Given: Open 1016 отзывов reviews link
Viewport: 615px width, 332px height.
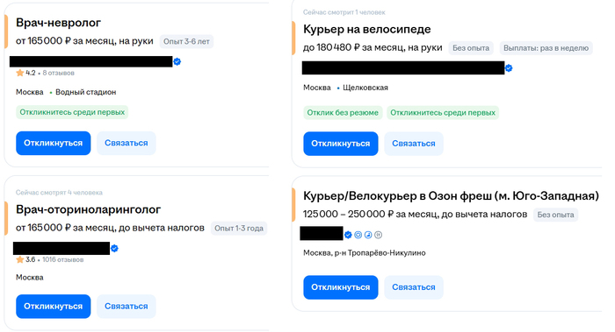Looking at the screenshot, I should tap(63, 259).
